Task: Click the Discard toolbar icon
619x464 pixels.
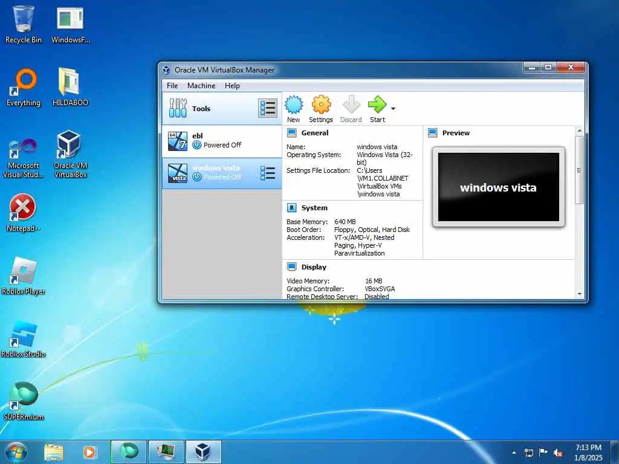Action: (351, 105)
